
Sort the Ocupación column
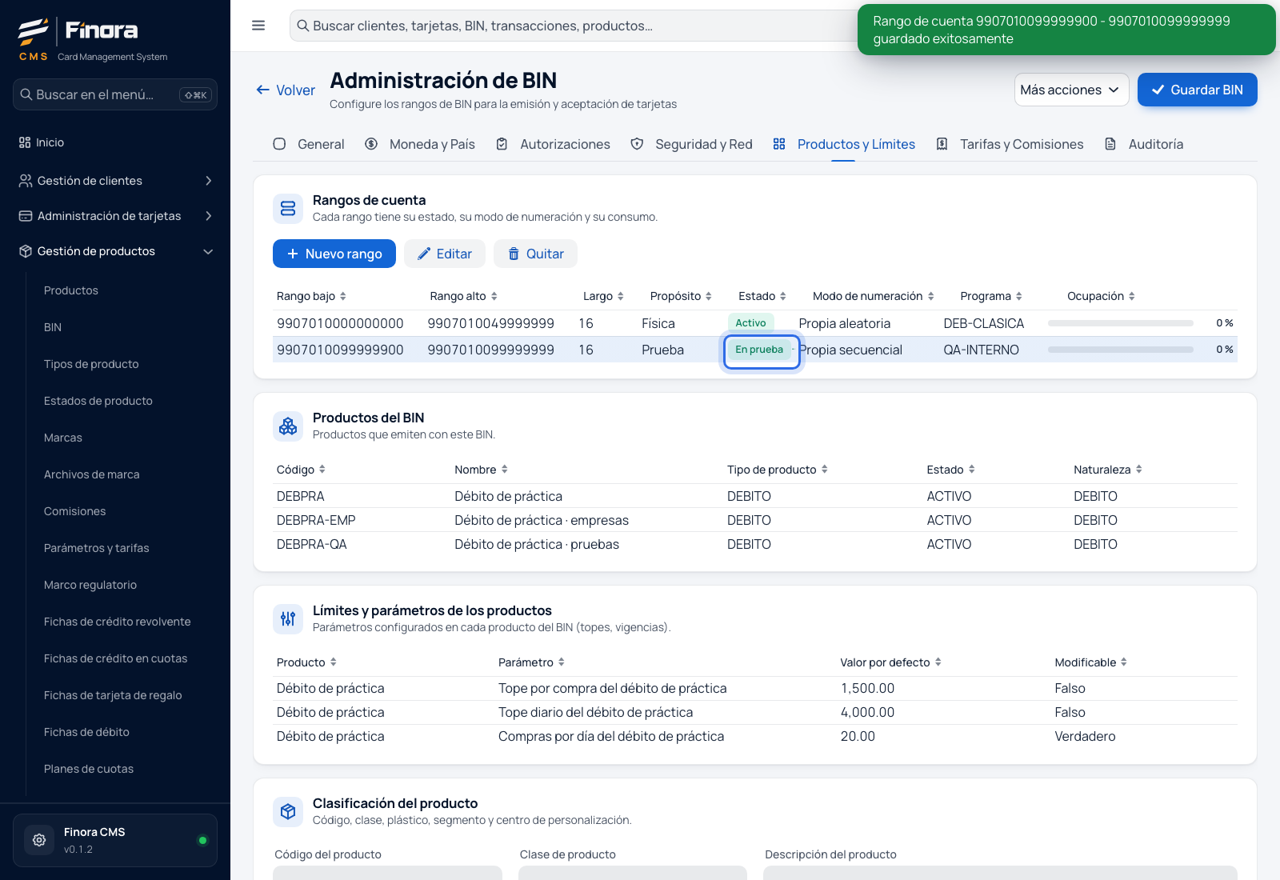tap(1132, 296)
